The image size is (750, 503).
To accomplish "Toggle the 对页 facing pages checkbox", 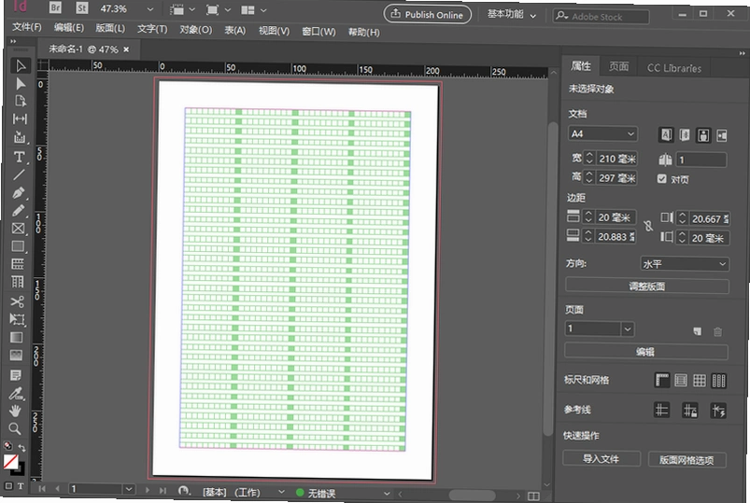I will (x=661, y=179).
